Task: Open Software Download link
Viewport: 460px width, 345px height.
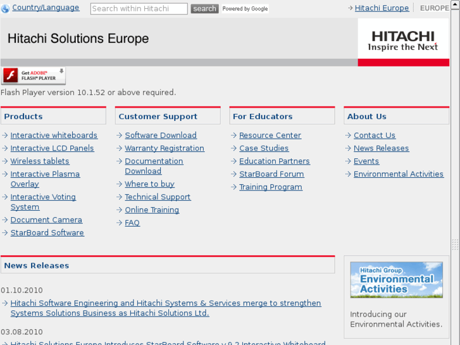Action: click(x=161, y=135)
